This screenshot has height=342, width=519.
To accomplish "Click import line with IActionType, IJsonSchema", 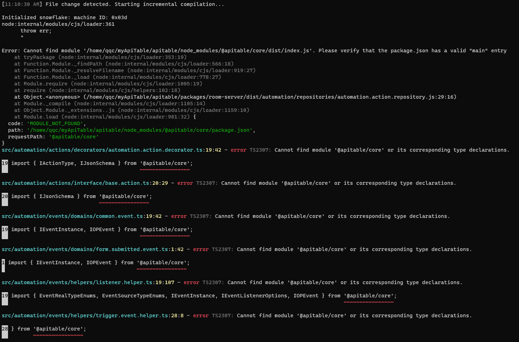I will pyautogui.click(x=102, y=163).
